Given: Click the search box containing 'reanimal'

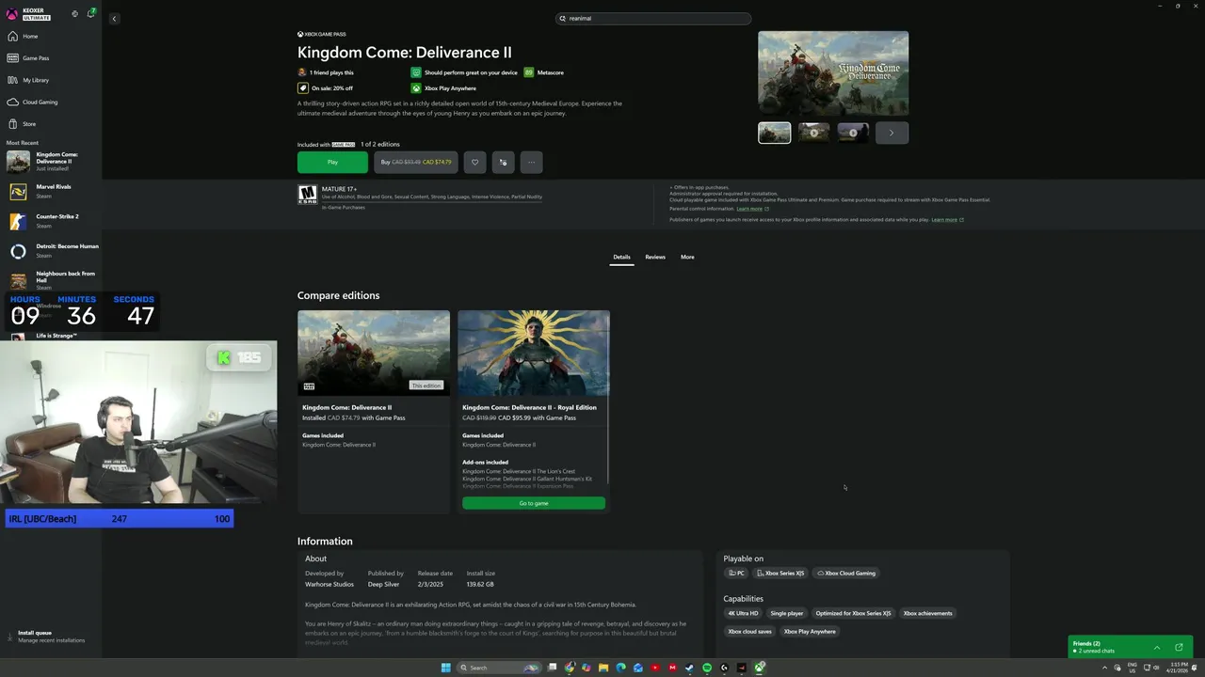Looking at the screenshot, I should click(x=653, y=19).
